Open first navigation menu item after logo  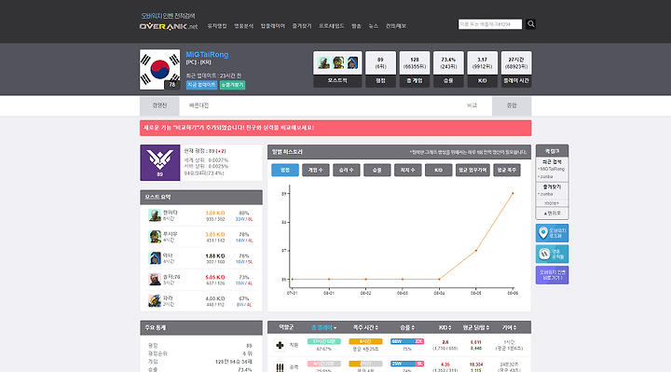pos(217,26)
